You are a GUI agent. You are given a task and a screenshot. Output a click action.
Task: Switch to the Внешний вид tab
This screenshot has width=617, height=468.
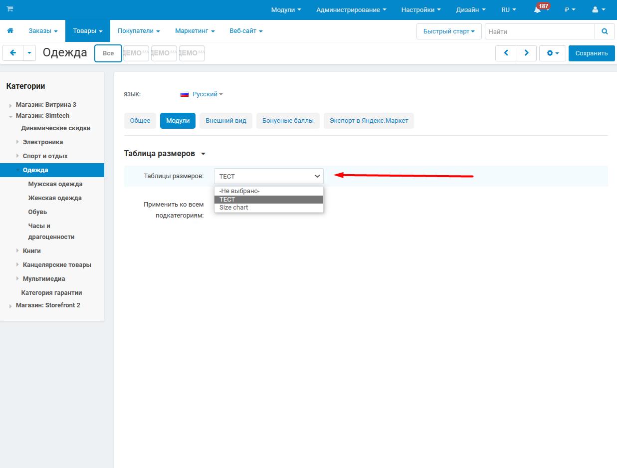[x=226, y=121]
